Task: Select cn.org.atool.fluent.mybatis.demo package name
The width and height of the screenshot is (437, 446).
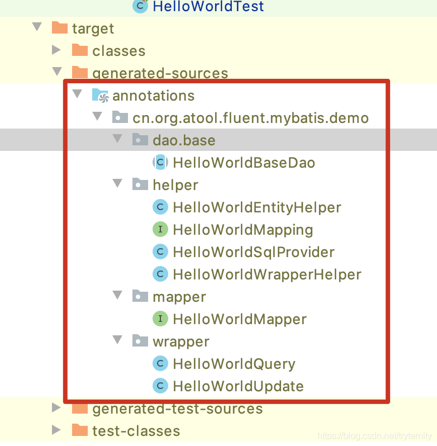Action: click(250, 118)
